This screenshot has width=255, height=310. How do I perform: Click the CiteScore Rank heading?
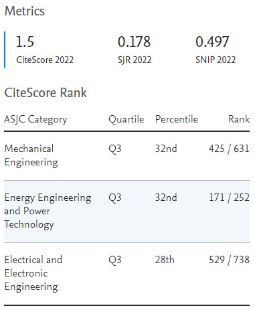46,92
